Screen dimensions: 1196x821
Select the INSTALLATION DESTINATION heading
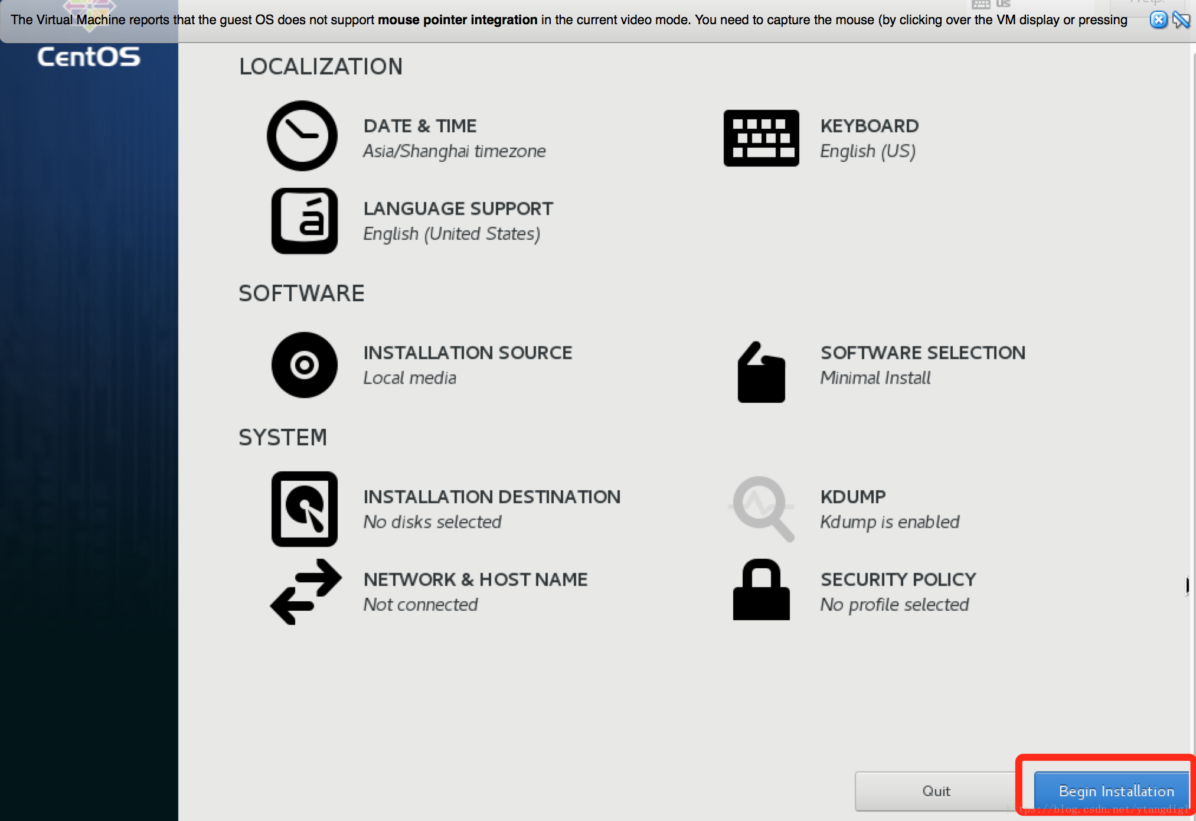(492, 497)
